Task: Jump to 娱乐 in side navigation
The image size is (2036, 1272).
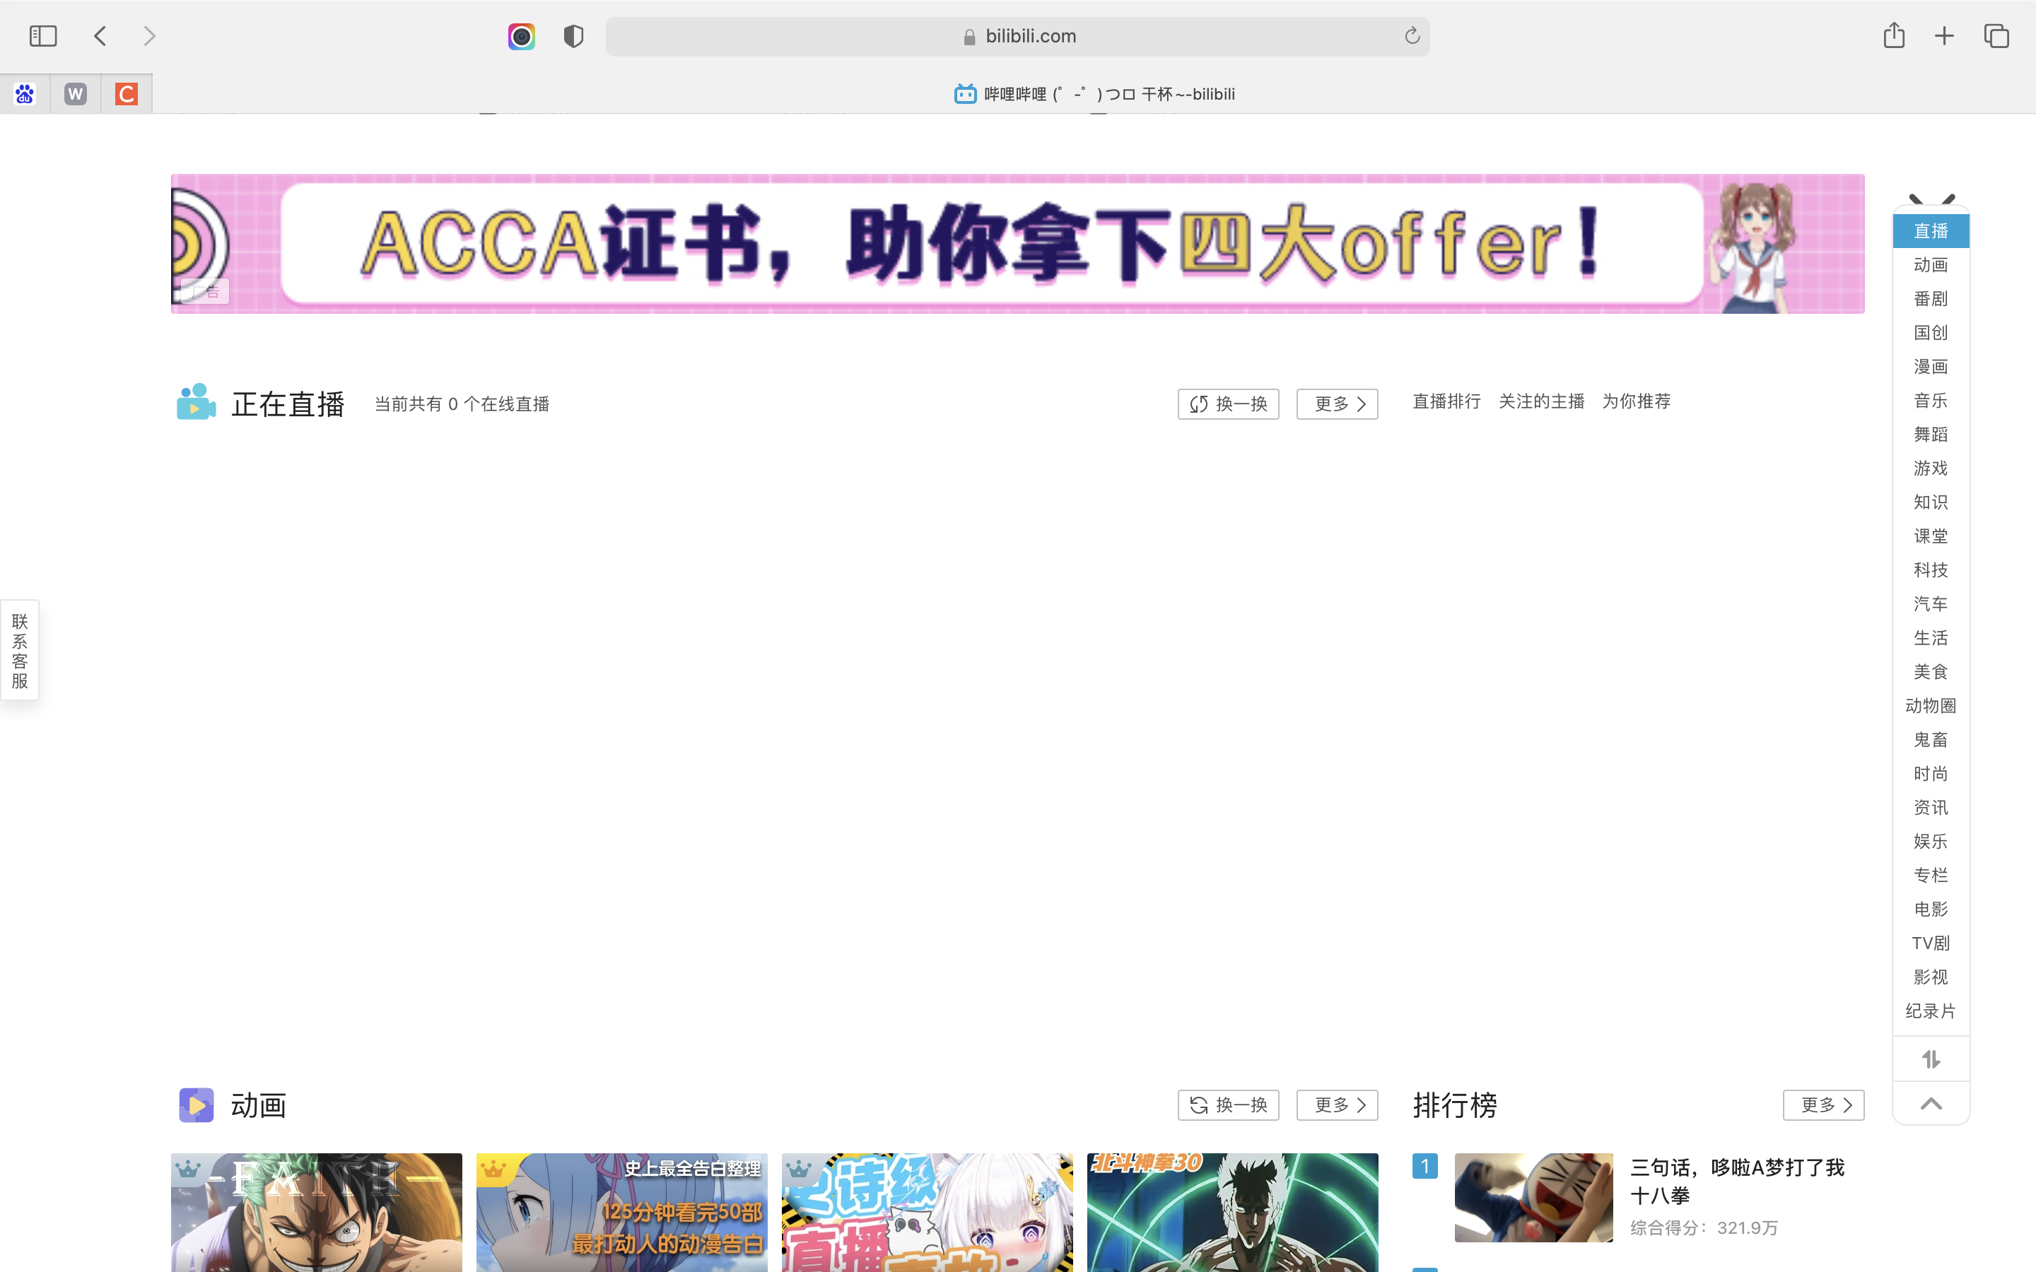Action: coord(1931,842)
